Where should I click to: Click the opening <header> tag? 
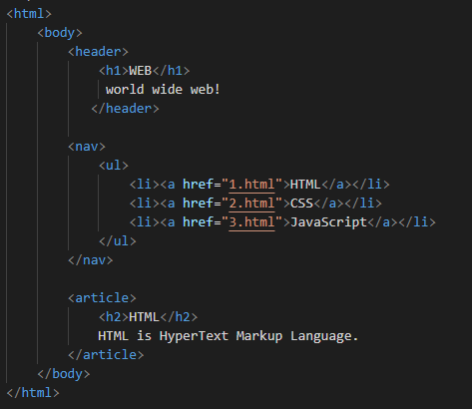pos(98,52)
